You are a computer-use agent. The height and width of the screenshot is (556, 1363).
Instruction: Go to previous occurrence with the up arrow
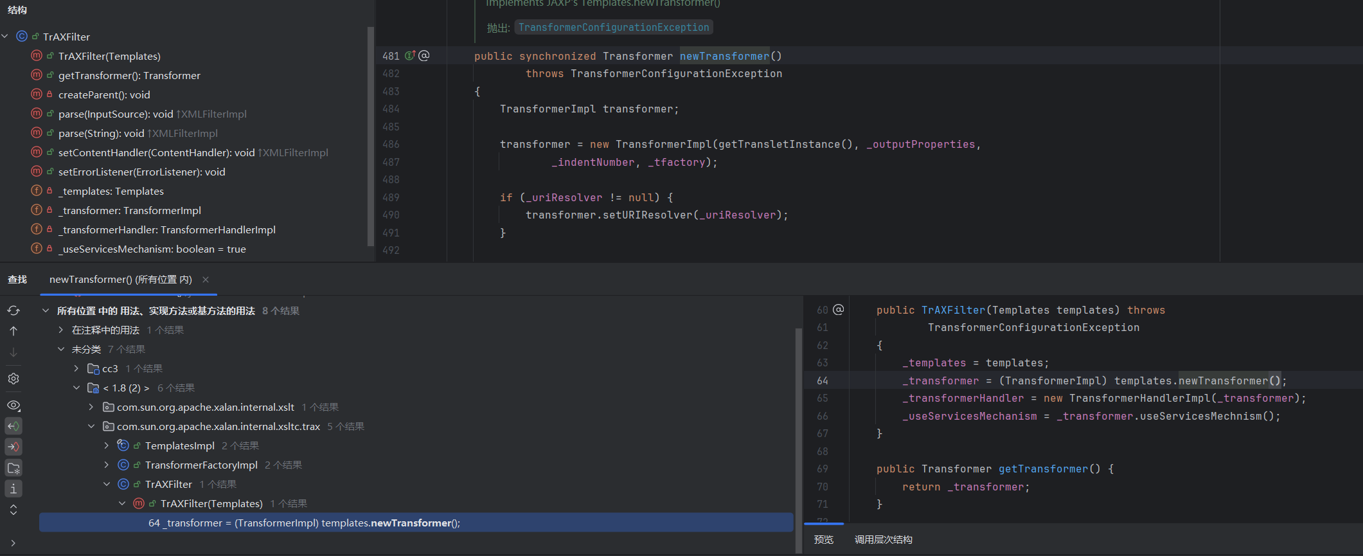pyautogui.click(x=13, y=331)
